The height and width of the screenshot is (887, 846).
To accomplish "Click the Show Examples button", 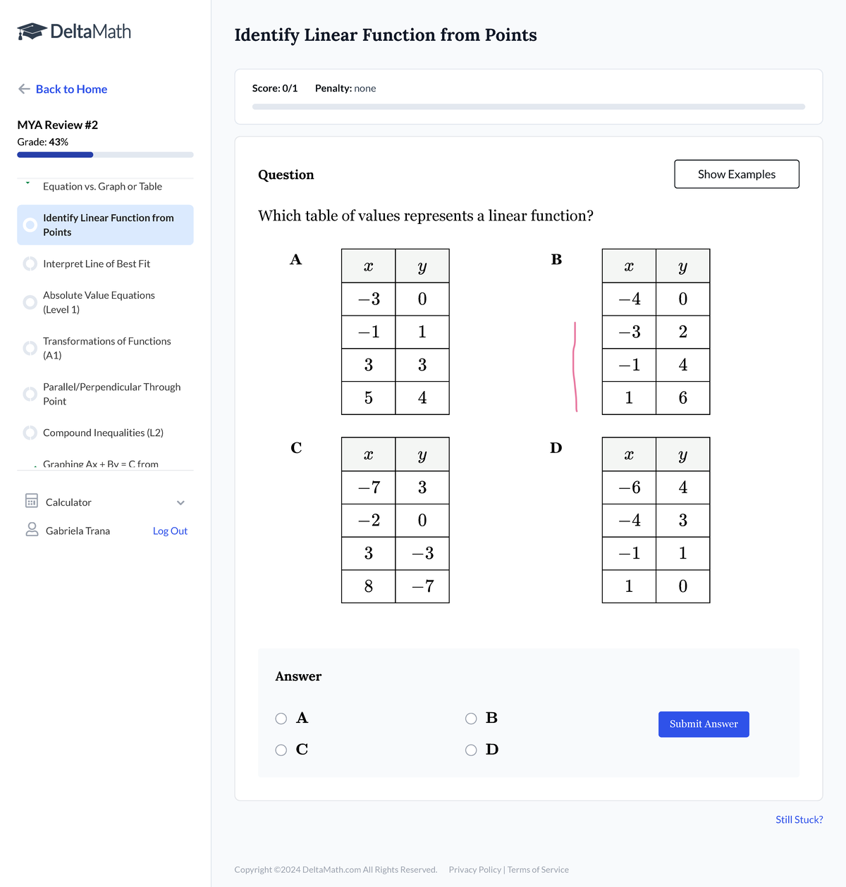I will pyautogui.click(x=736, y=174).
